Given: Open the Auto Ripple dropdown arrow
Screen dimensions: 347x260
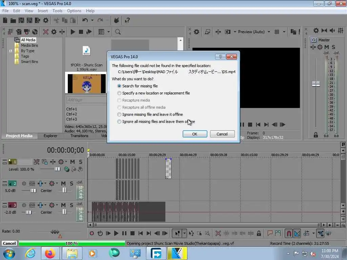Looking at the screenshot, I should (313, 233).
